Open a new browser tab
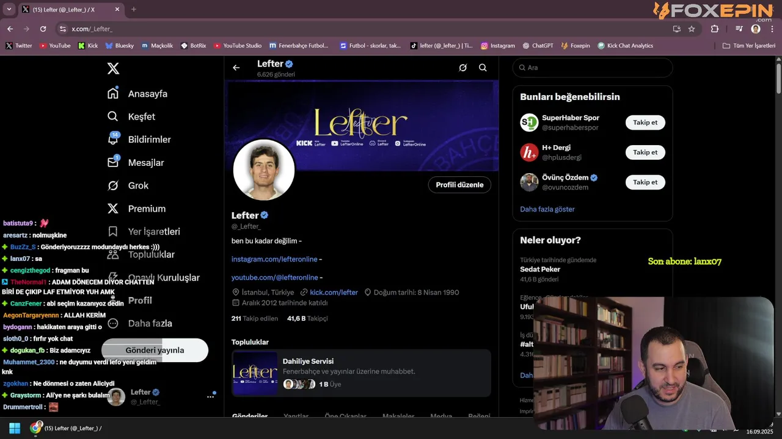782x439 pixels. pos(134,9)
